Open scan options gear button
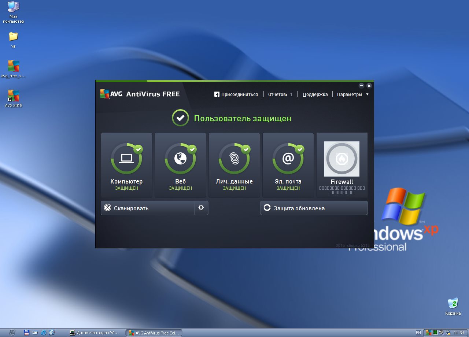The image size is (469, 337). click(201, 208)
